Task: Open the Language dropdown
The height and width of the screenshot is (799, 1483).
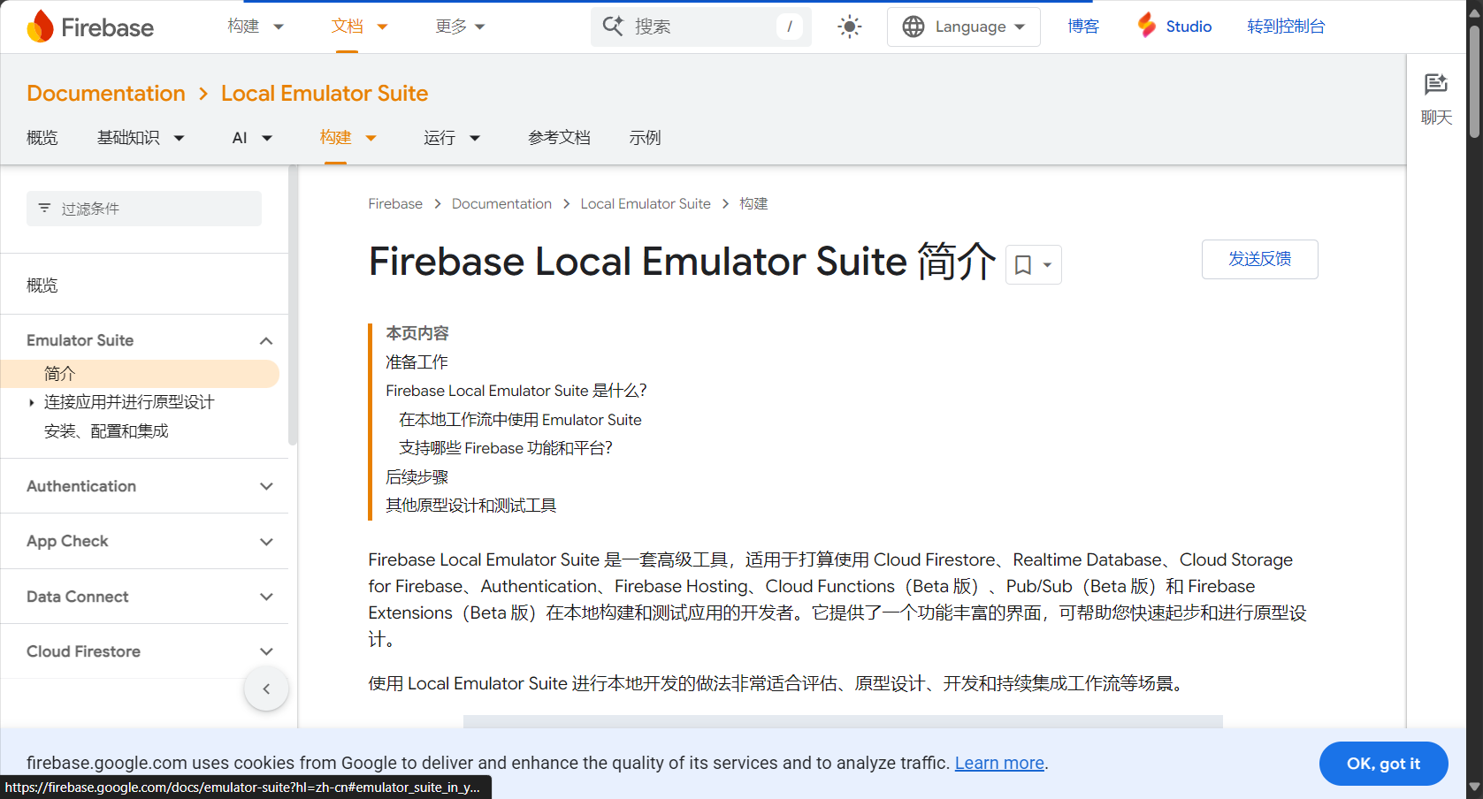Action: pyautogui.click(x=963, y=27)
